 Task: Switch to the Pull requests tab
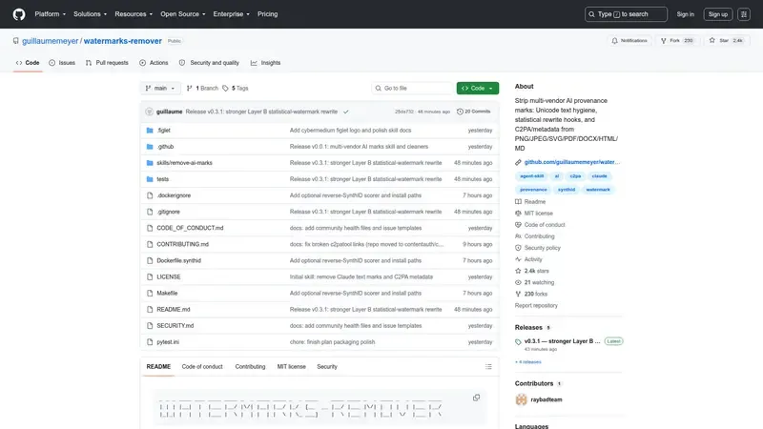pos(107,63)
